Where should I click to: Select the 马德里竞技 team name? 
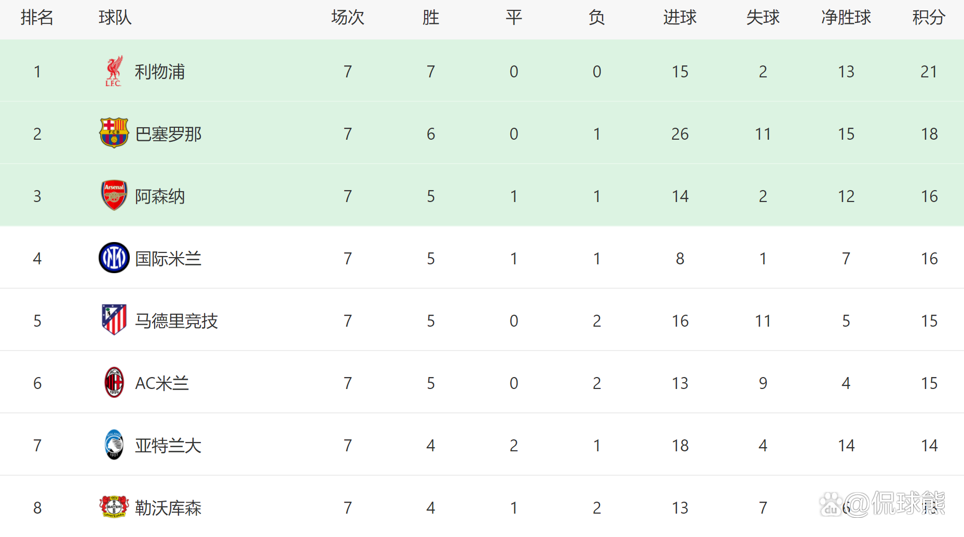(x=176, y=321)
